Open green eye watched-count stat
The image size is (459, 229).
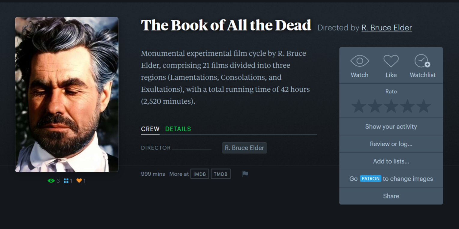tap(54, 181)
